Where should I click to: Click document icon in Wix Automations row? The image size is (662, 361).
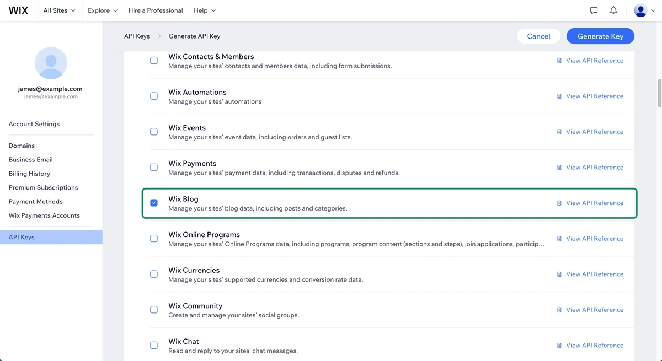tap(559, 96)
